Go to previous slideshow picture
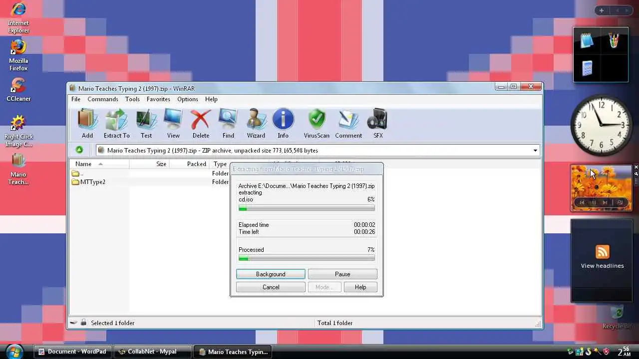The height and width of the screenshot is (359, 639). point(582,202)
